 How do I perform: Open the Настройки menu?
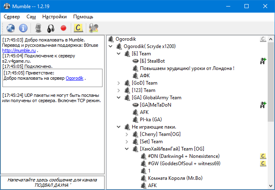point(54,17)
